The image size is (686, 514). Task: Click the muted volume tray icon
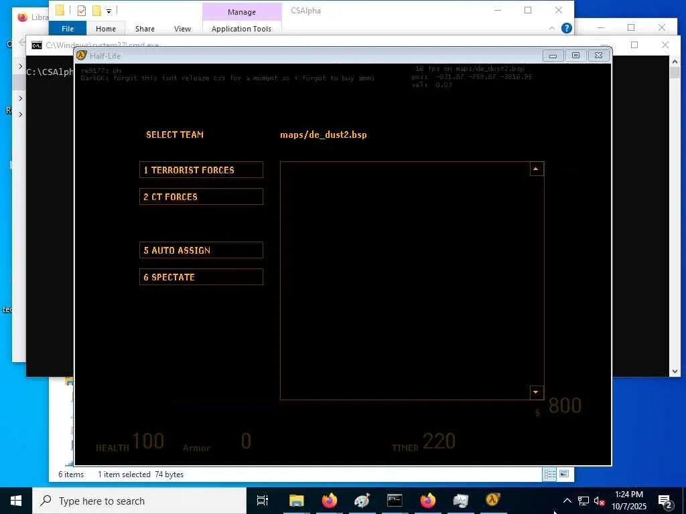coord(599,501)
